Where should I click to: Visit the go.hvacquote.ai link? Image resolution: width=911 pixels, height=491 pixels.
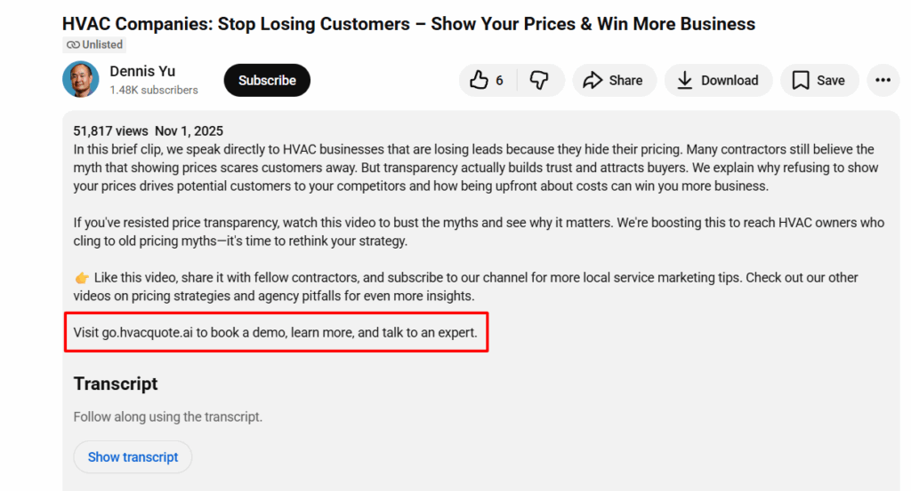click(142, 334)
